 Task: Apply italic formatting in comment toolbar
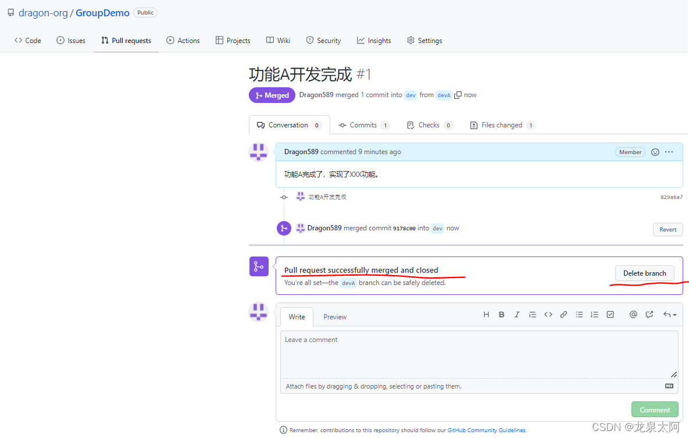pos(517,315)
